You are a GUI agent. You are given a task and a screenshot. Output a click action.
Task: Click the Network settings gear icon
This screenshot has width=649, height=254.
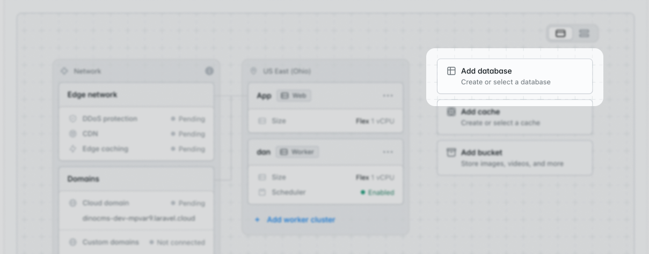pyautogui.click(x=209, y=71)
